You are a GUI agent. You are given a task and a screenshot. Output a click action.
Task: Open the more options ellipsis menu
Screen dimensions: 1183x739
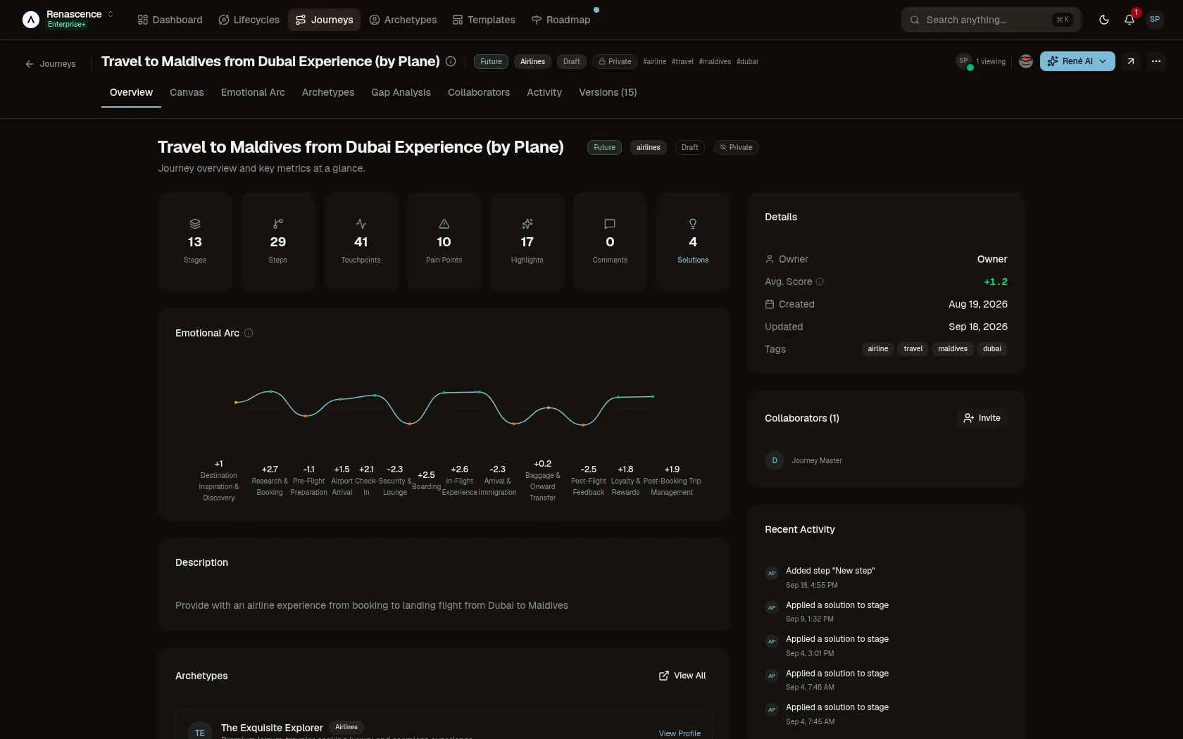[1156, 61]
